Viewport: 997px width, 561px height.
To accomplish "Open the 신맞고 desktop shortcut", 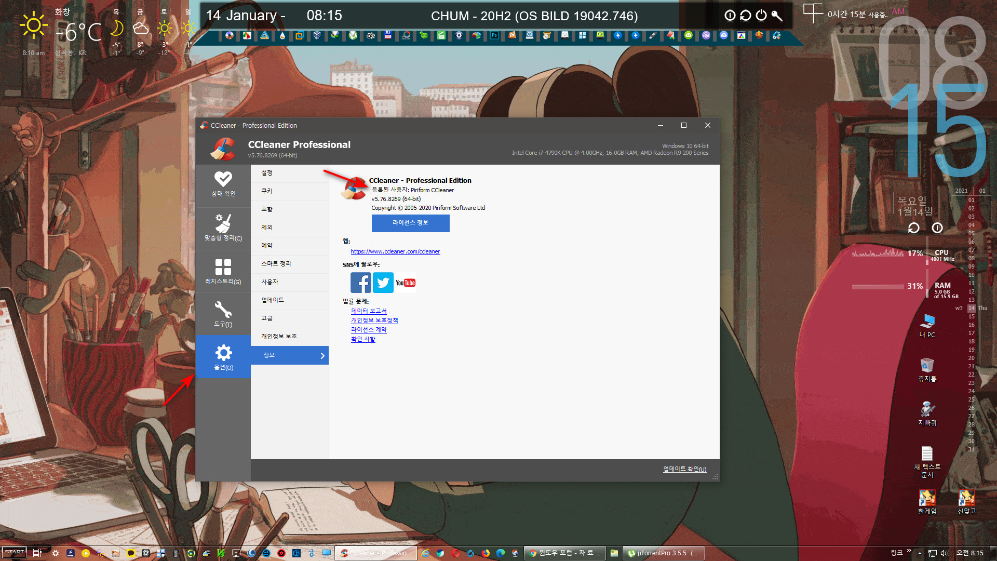I will [967, 502].
